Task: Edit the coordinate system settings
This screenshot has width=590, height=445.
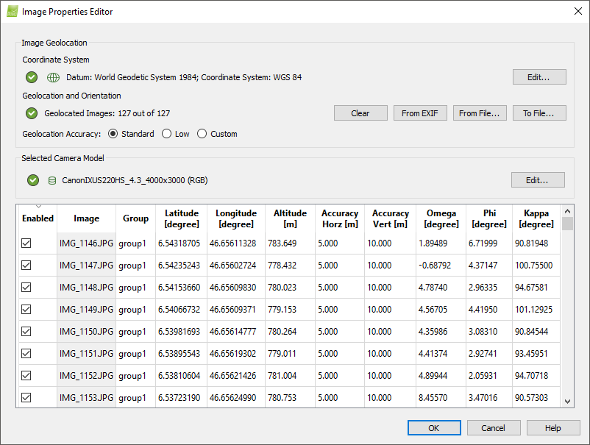Action: (539, 76)
